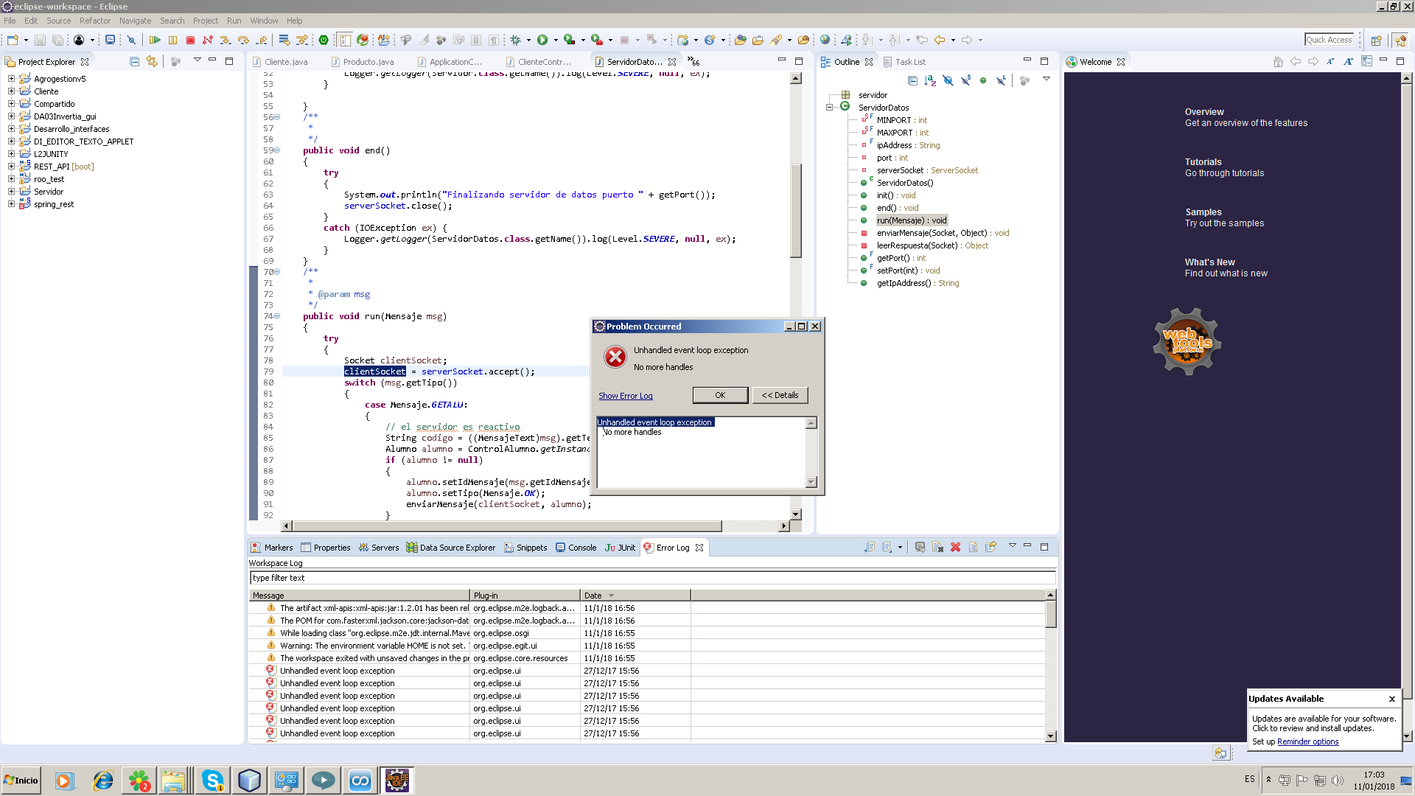Image resolution: width=1415 pixels, height=796 pixels.
Task: Select enviarMensaje(Socket, Object) in Outline
Action: tap(943, 233)
